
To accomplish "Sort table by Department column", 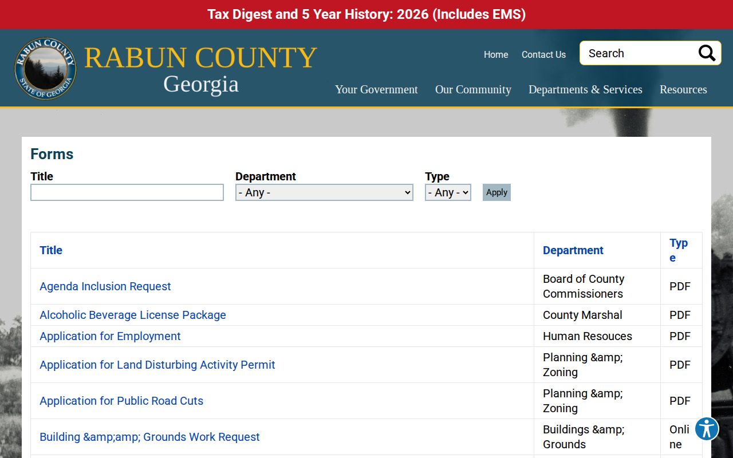I will click(x=573, y=250).
